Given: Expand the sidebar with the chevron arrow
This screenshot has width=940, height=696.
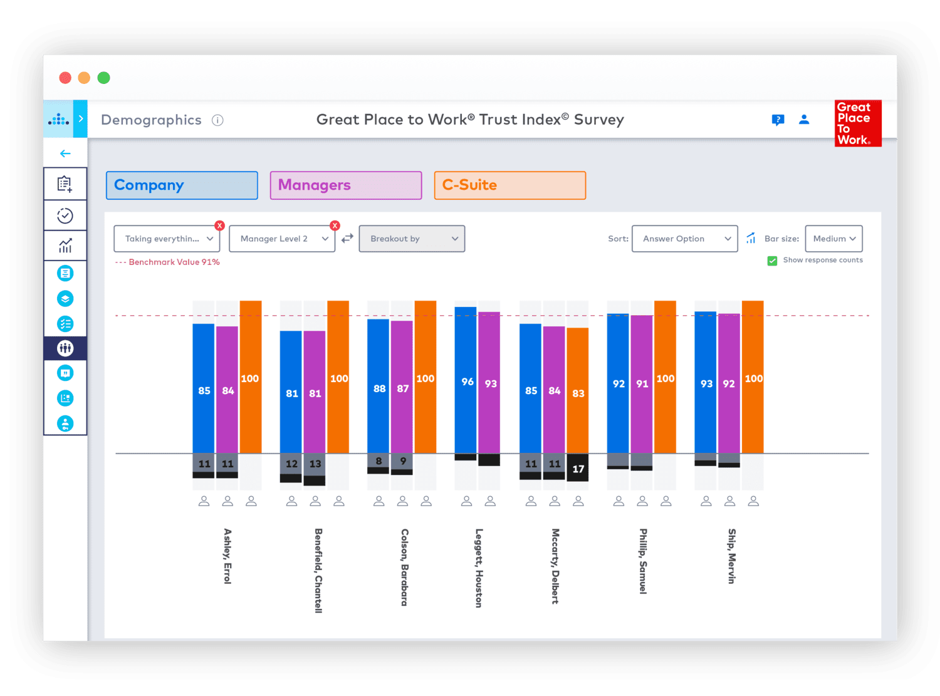Looking at the screenshot, I should (x=80, y=119).
